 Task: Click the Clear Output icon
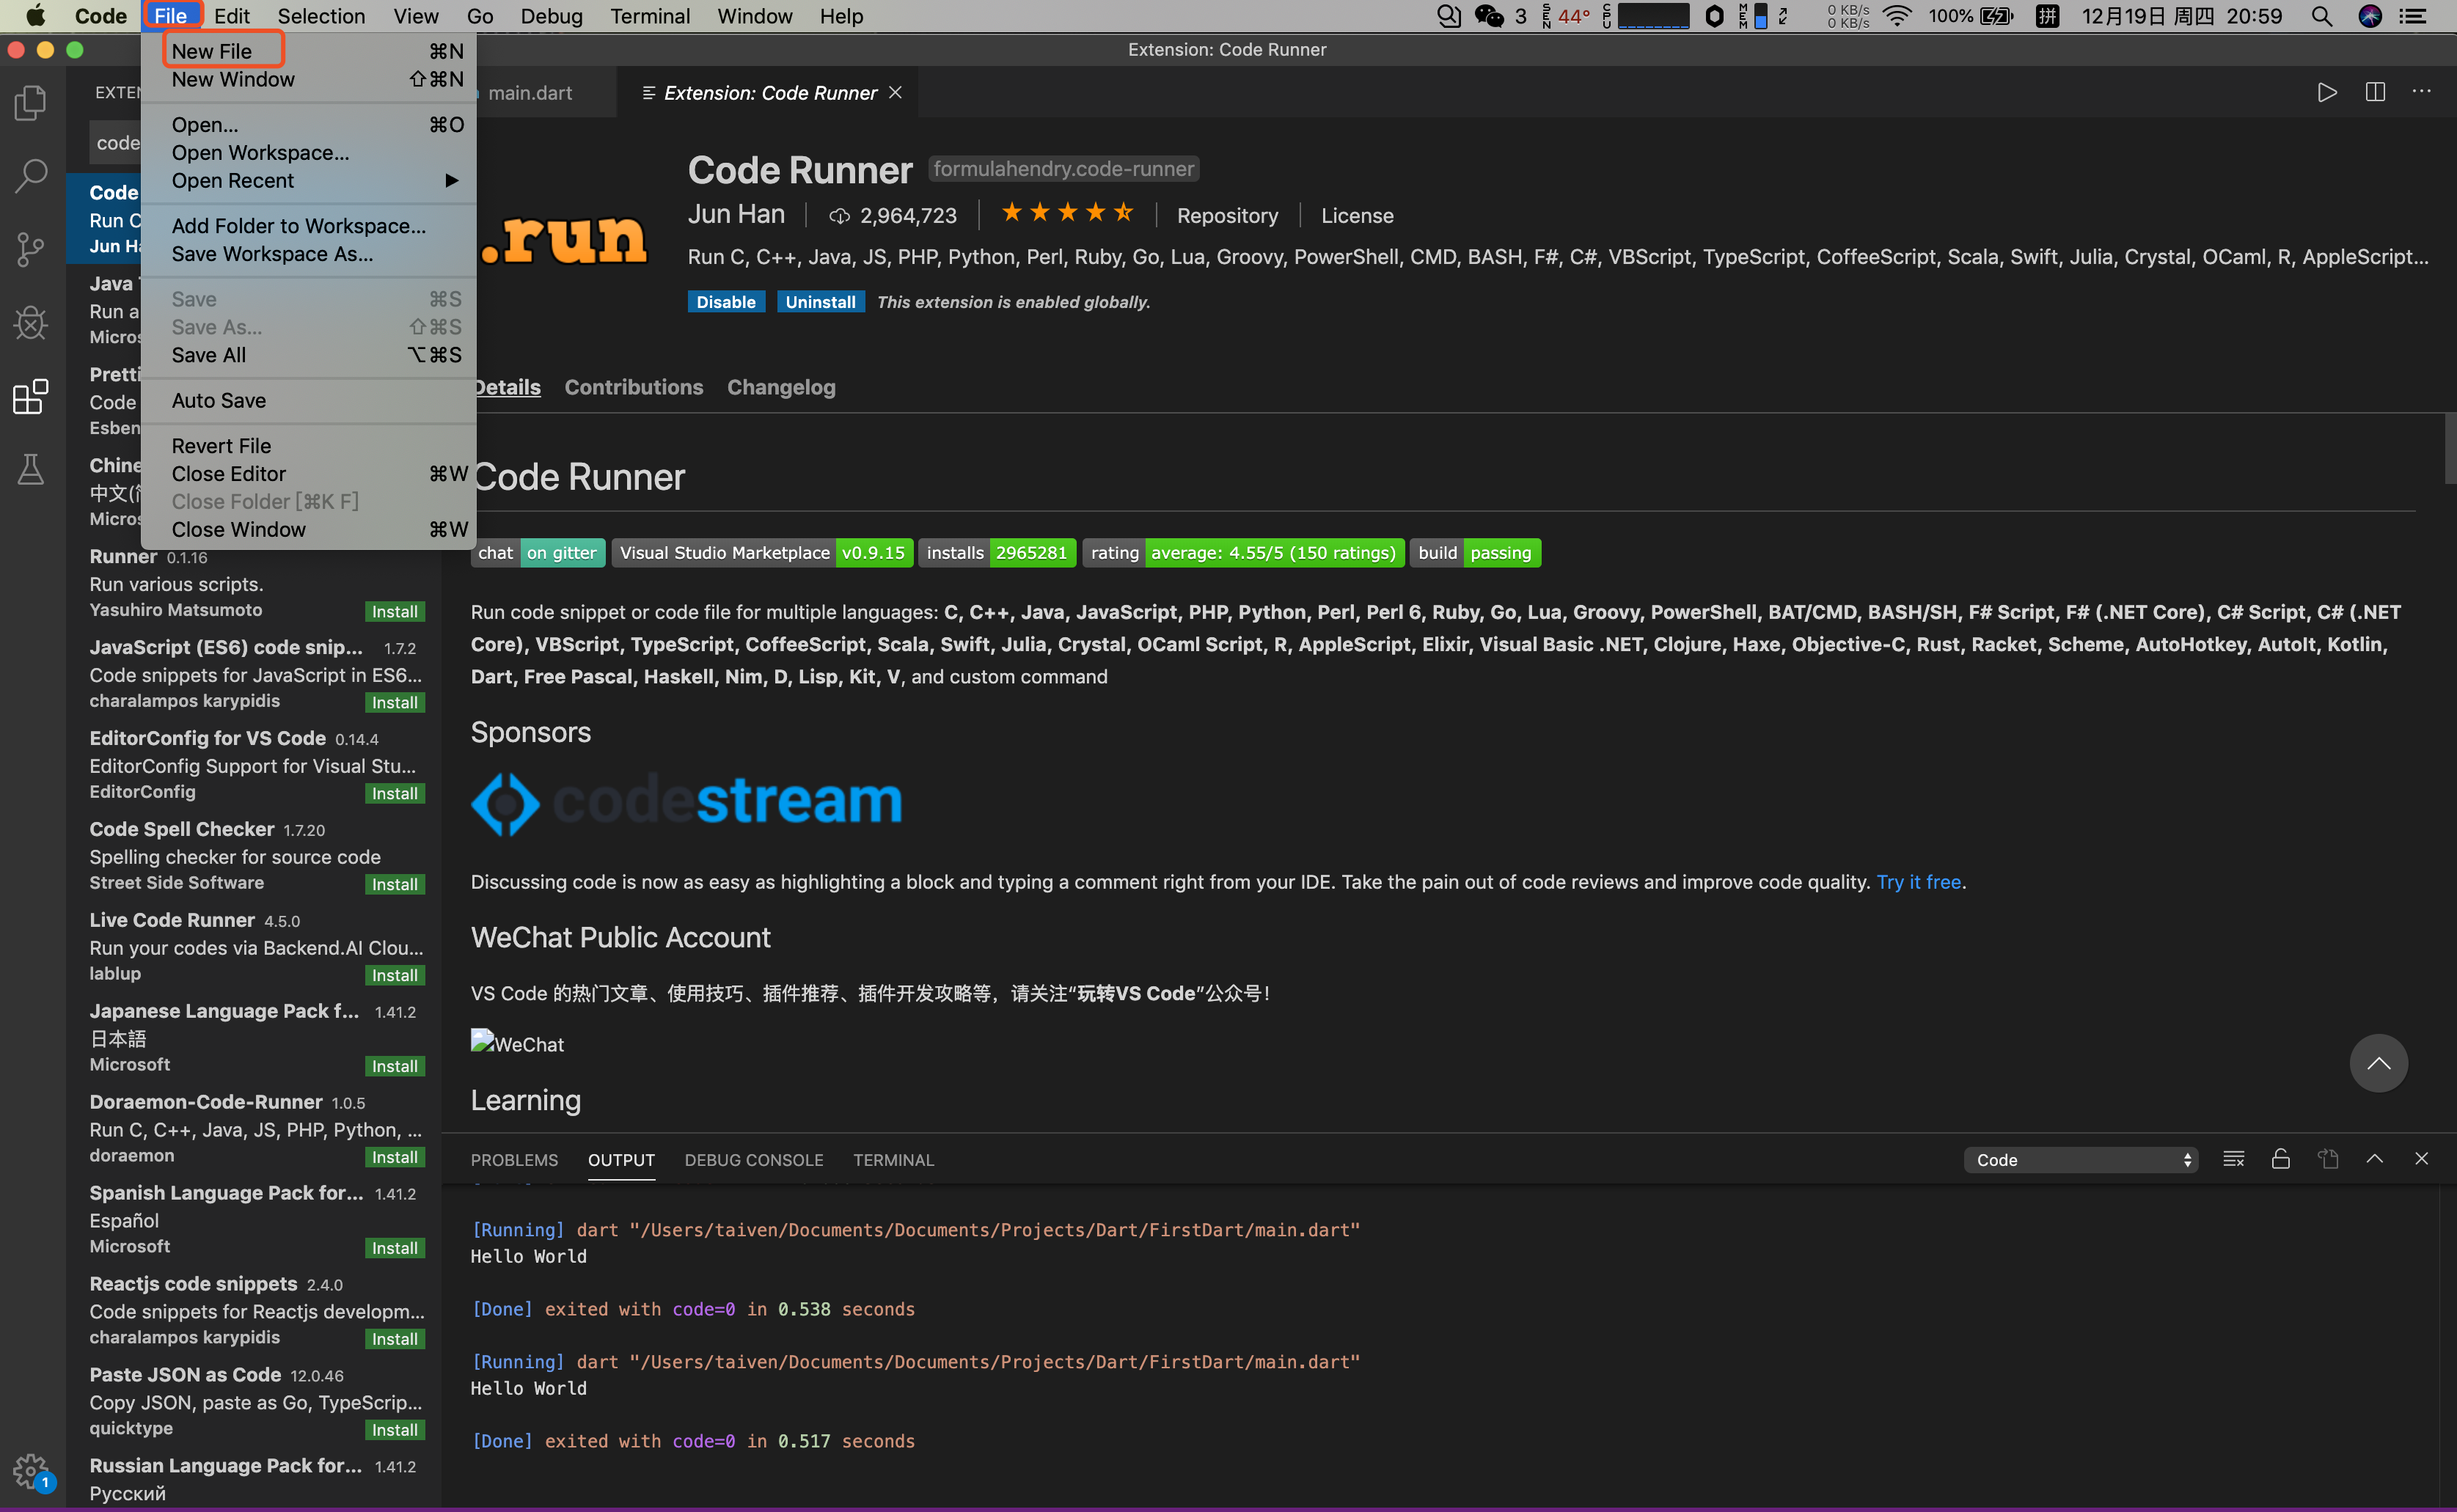[2233, 1159]
